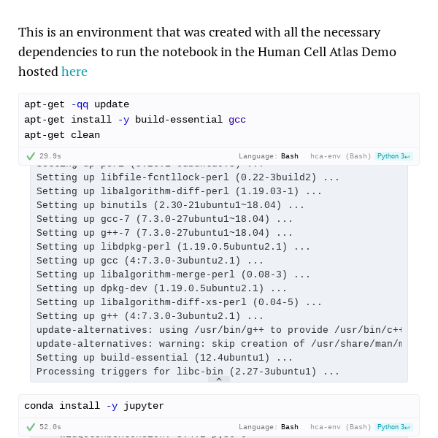This screenshot has width=438, height=438.
Task: Open the "here" hyperlink in the description
Action: (74, 72)
